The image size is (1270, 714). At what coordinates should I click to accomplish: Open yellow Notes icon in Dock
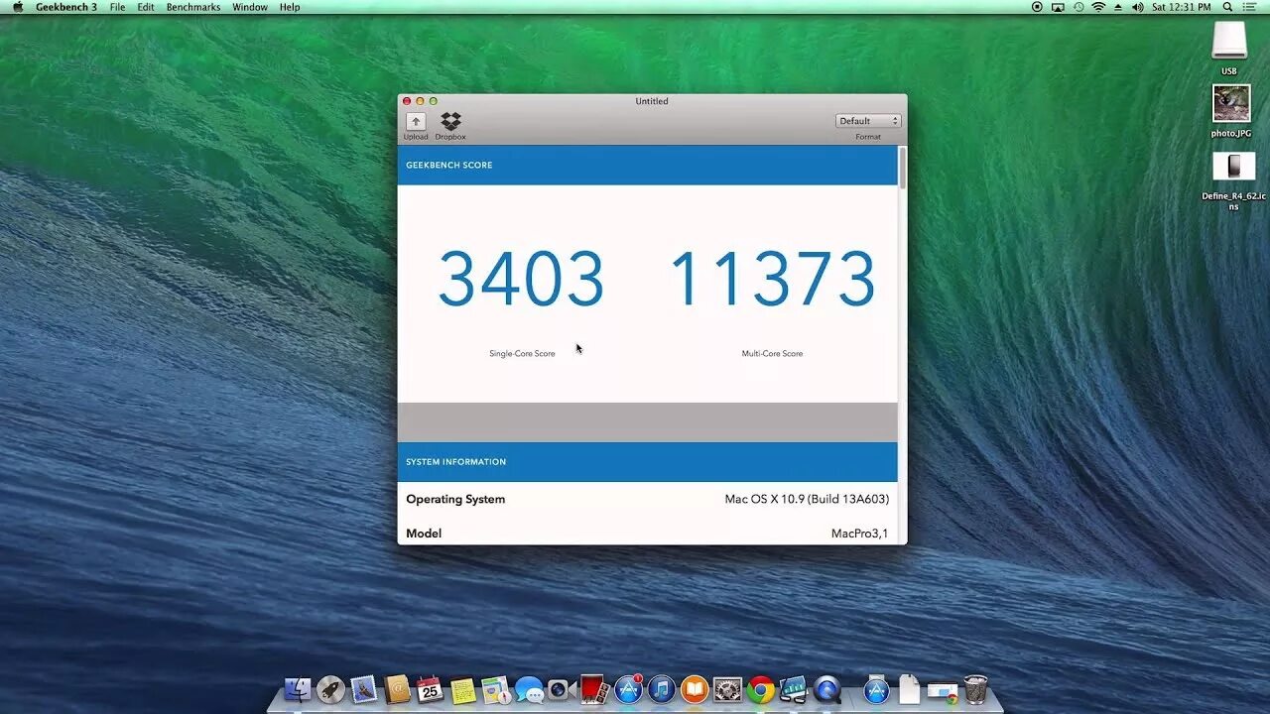tap(462, 689)
